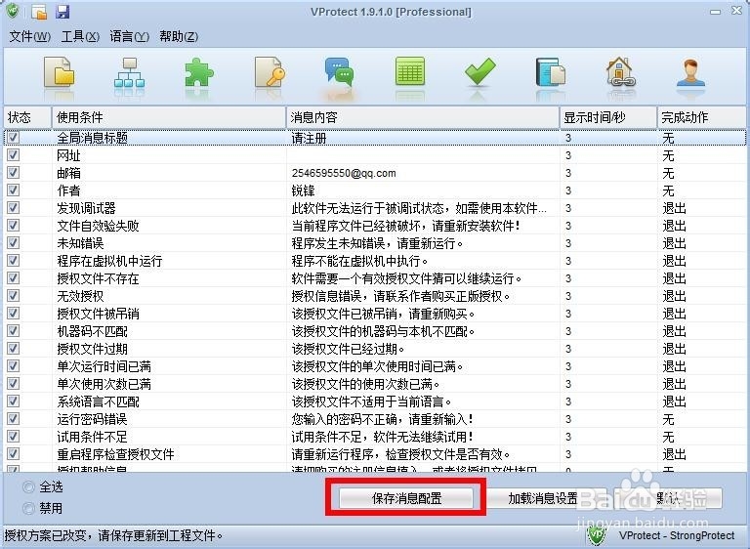Click 无 action in 运行密码错误 row
The height and width of the screenshot is (549, 750).
pos(668,419)
